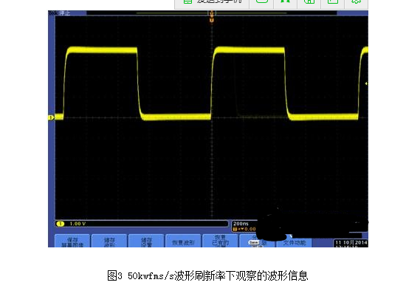Select the 储存波形 save waveform softkey
This screenshot has width=406, height=288.
click(x=109, y=241)
